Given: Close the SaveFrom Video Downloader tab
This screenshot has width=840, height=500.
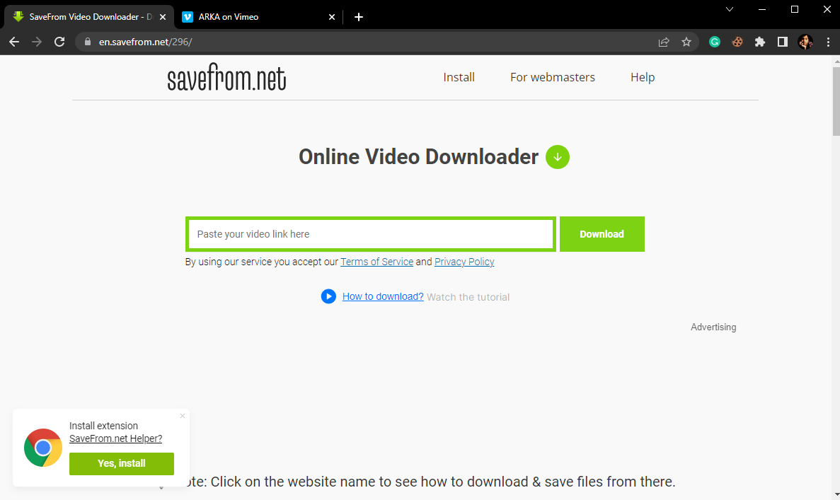Looking at the screenshot, I should (163, 17).
